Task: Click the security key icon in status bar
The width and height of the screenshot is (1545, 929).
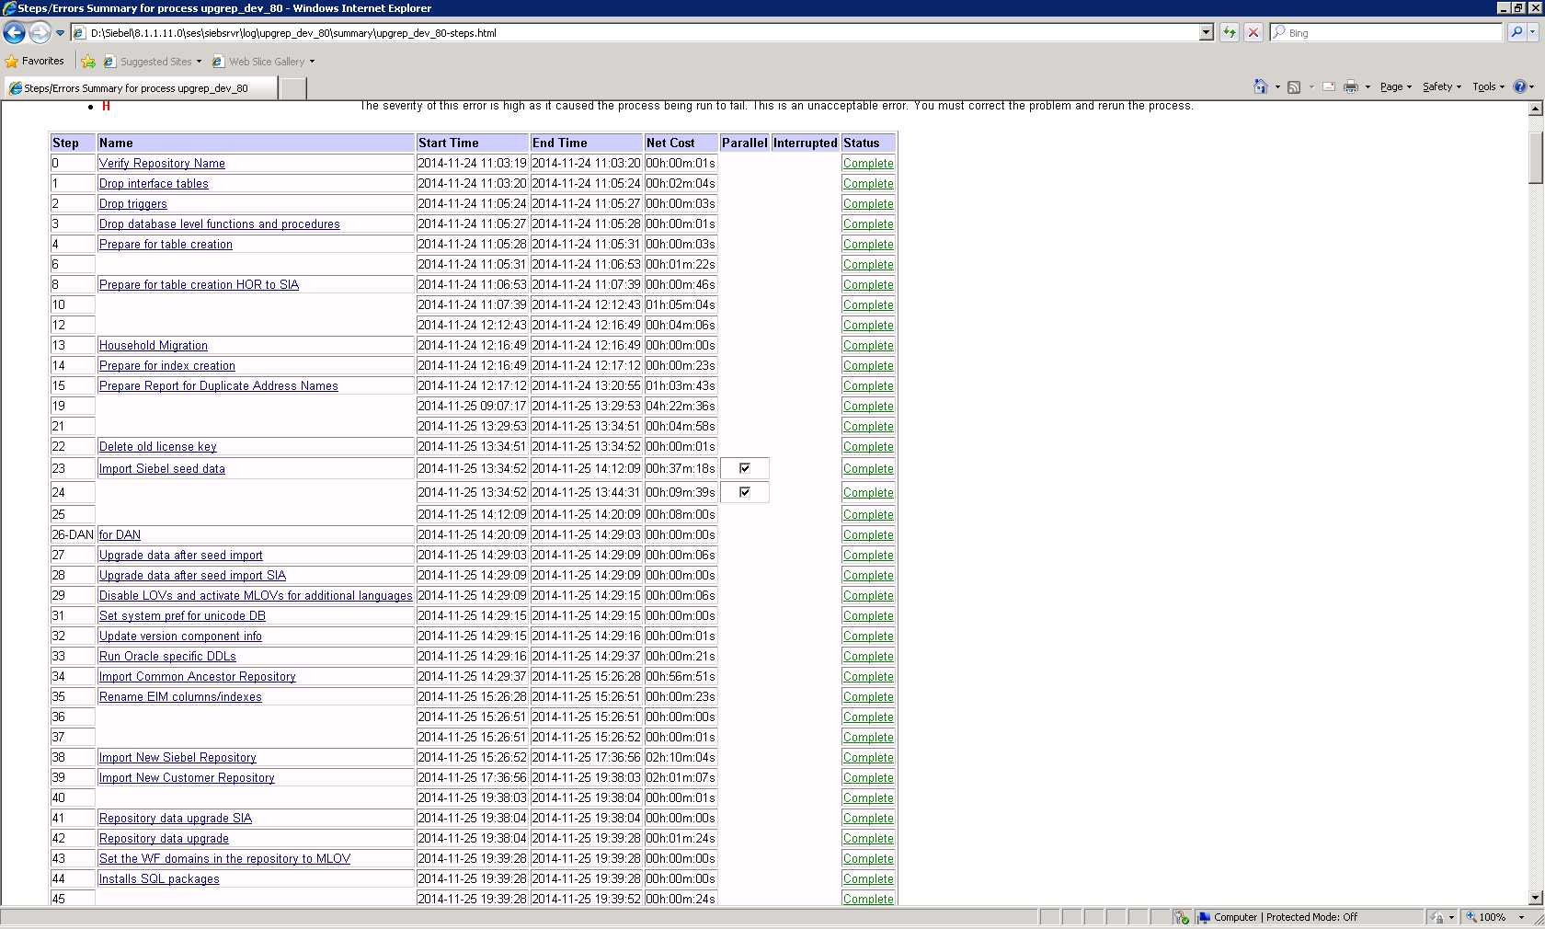Action: coord(1182,917)
